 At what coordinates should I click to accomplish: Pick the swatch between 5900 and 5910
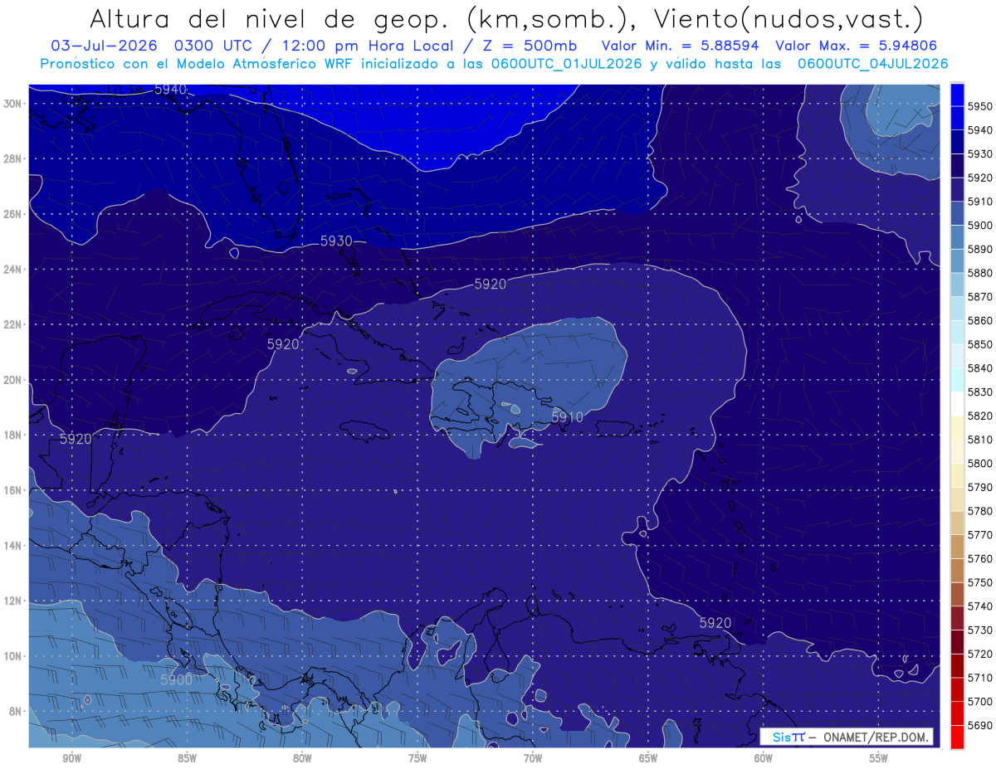coord(957,213)
